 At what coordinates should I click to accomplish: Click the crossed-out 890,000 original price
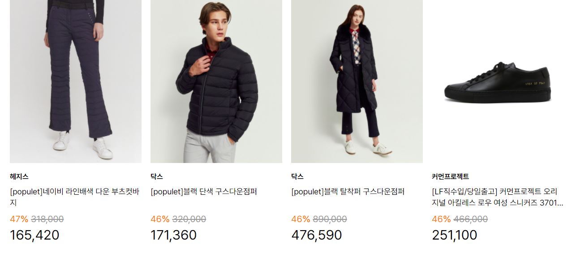click(x=330, y=219)
